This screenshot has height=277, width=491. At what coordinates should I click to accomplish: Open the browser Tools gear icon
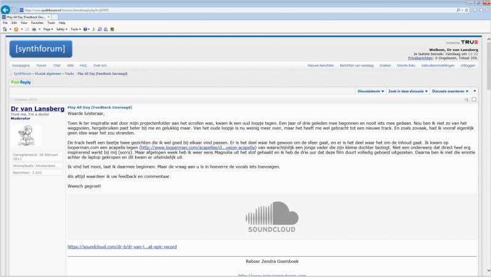point(487,10)
